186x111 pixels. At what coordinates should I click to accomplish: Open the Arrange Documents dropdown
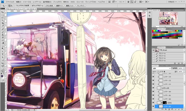pos(141,2)
